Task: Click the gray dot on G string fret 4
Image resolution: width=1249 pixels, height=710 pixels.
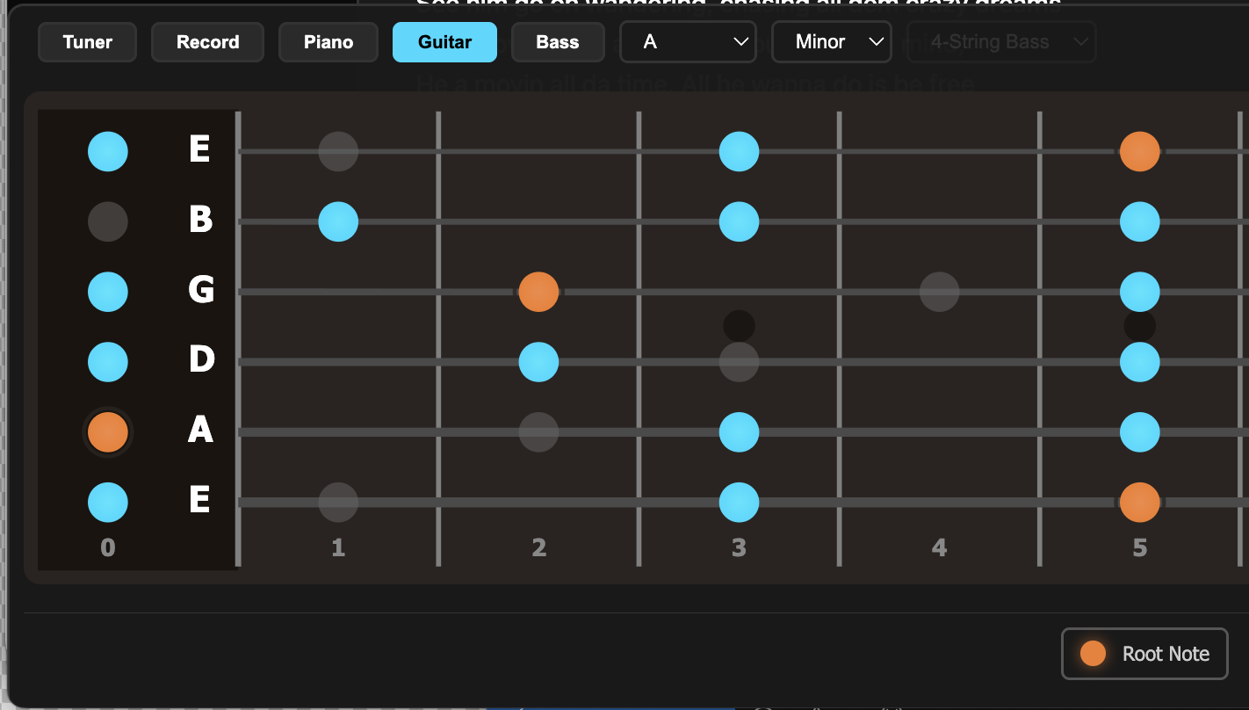Action: click(x=939, y=292)
